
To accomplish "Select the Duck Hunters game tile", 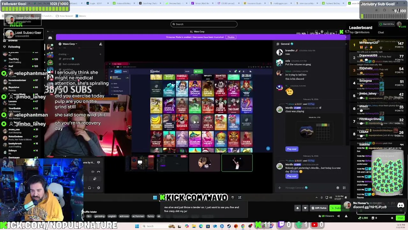I will point(195,105).
